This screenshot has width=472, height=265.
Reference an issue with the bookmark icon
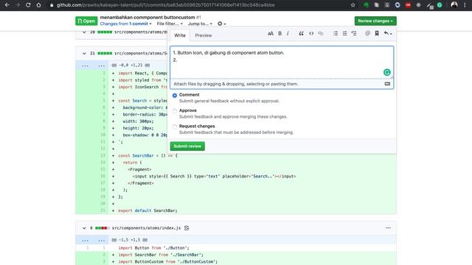[x=377, y=33]
